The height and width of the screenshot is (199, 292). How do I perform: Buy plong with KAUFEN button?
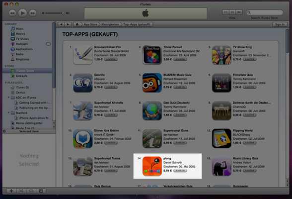[180, 171]
